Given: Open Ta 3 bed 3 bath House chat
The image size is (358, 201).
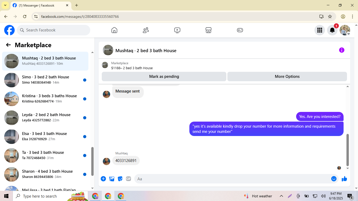Looking at the screenshot, I should coord(45,155).
